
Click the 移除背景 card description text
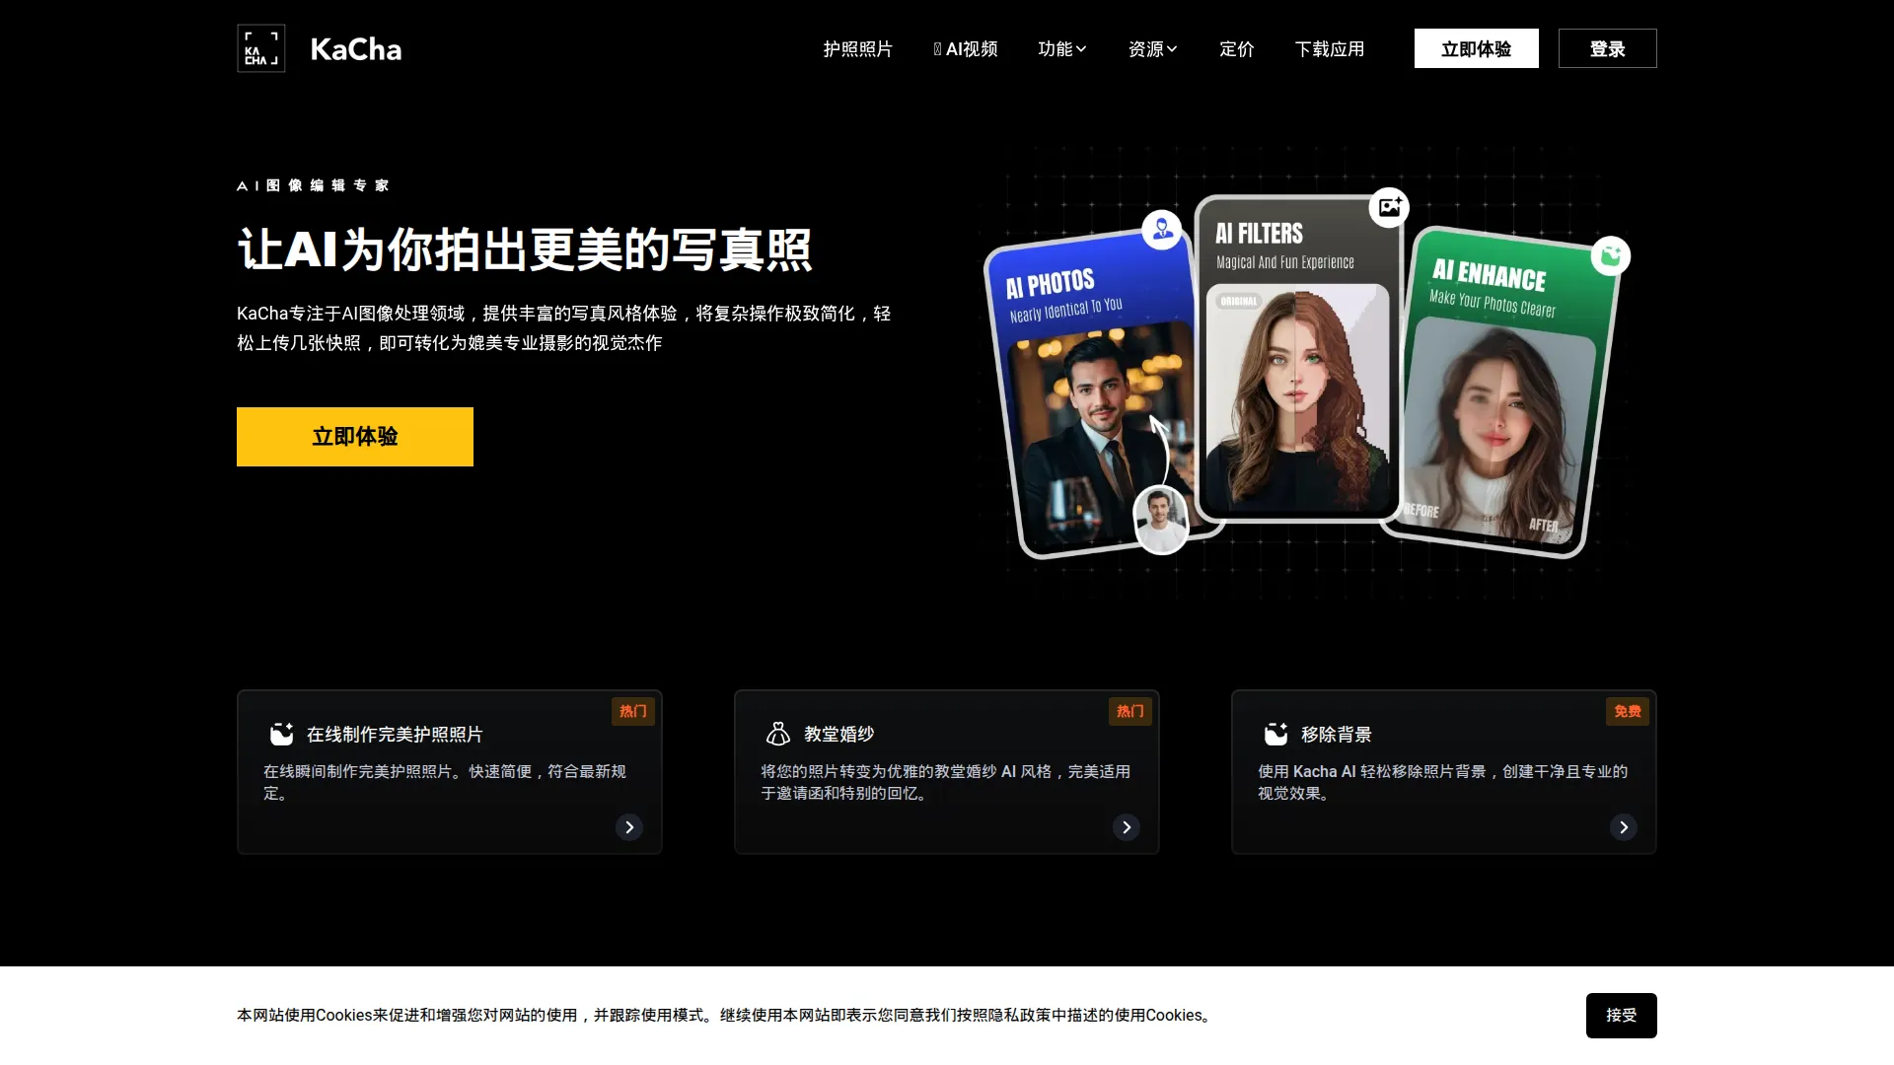click(x=1442, y=782)
